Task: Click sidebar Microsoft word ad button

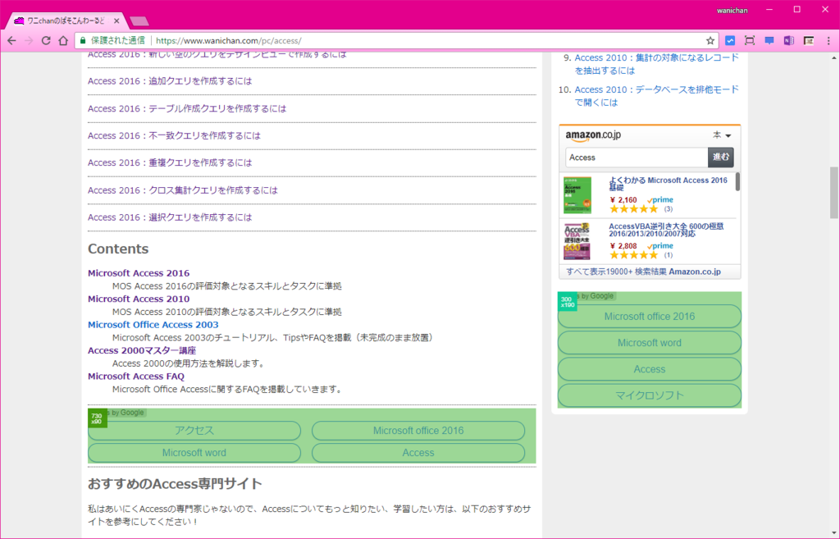Action: tap(650, 343)
